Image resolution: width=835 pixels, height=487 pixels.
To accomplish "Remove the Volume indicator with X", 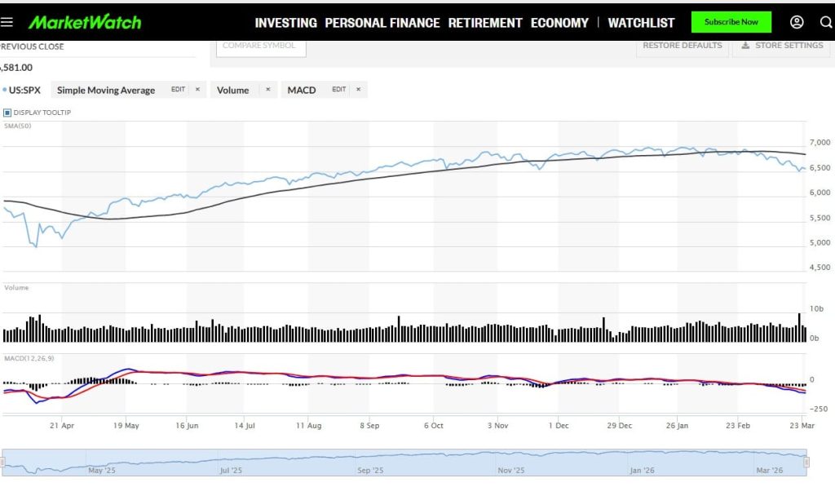I will pos(267,90).
